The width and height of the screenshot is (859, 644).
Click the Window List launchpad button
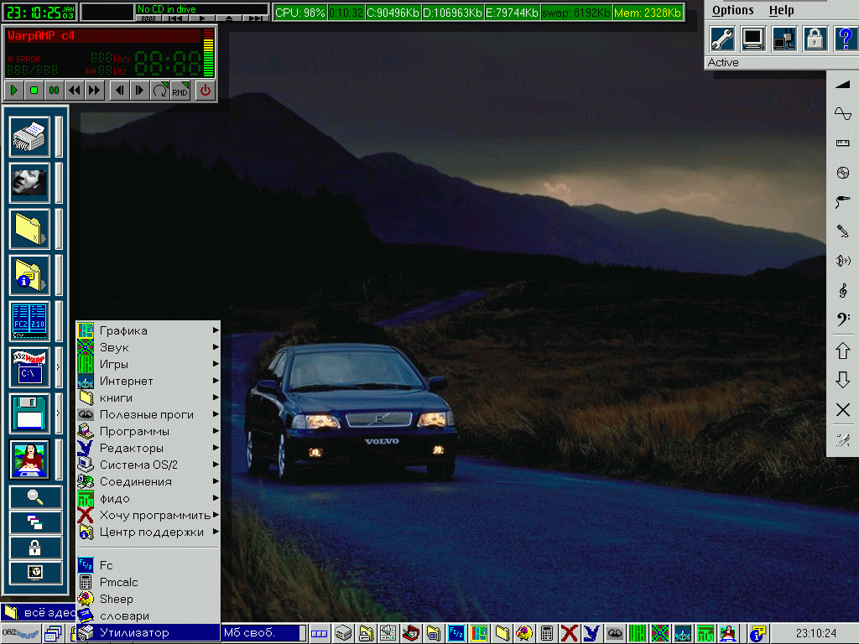pos(35,522)
